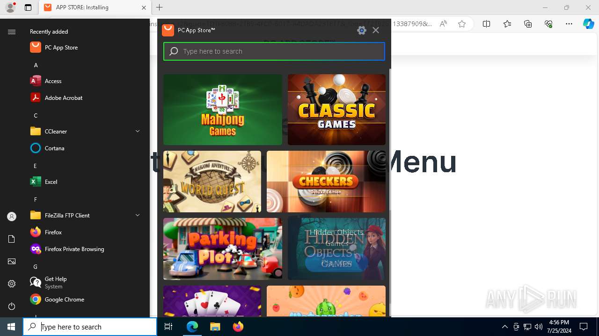Open the watermelon fruit game tile
This screenshot has height=336, width=599.
click(x=326, y=301)
